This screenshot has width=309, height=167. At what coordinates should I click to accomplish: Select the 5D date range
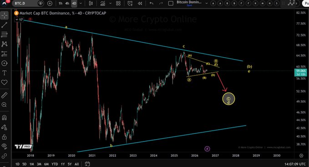coord(24,164)
